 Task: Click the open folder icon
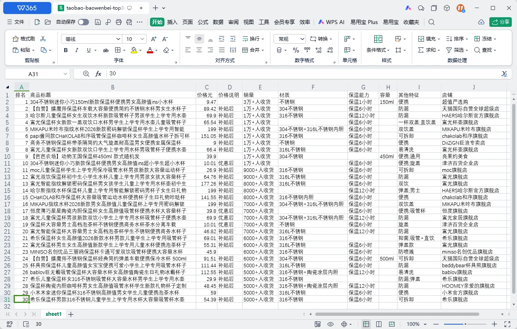pyautogui.click(x=48, y=22)
